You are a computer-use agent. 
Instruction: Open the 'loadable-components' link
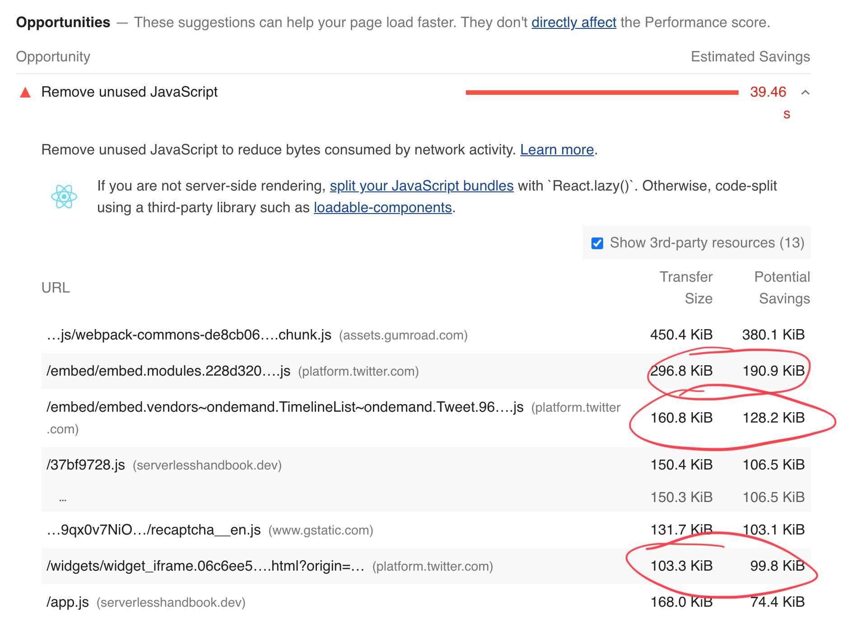pos(382,207)
